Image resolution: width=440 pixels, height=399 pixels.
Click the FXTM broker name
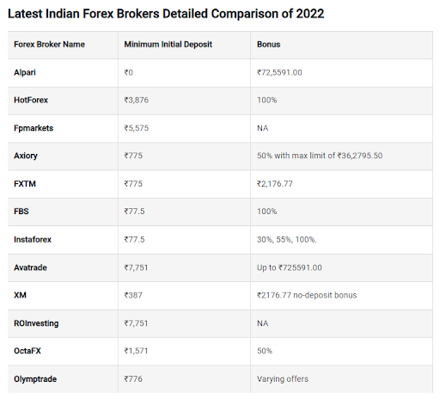(25, 184)
